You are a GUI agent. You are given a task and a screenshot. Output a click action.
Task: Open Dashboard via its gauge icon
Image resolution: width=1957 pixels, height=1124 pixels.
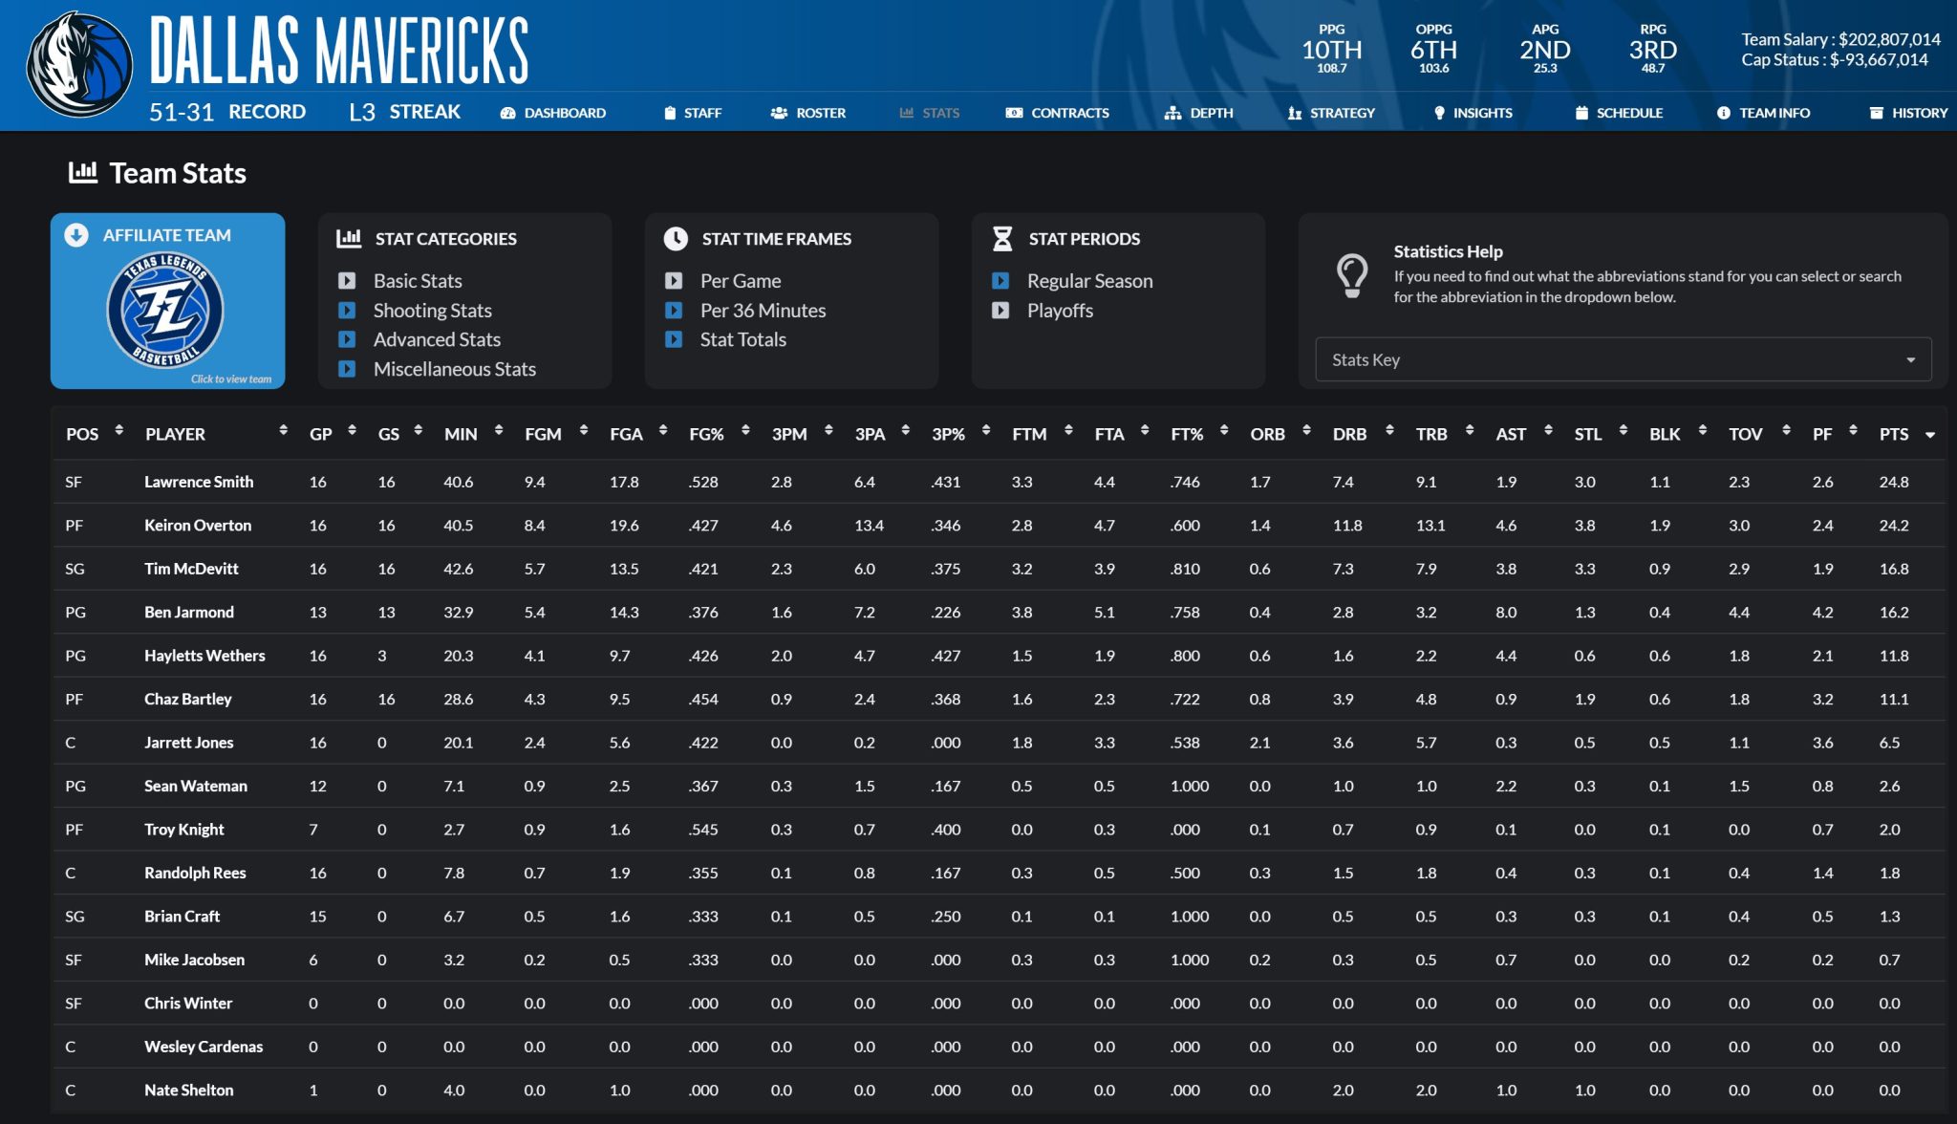pos(507,113)
